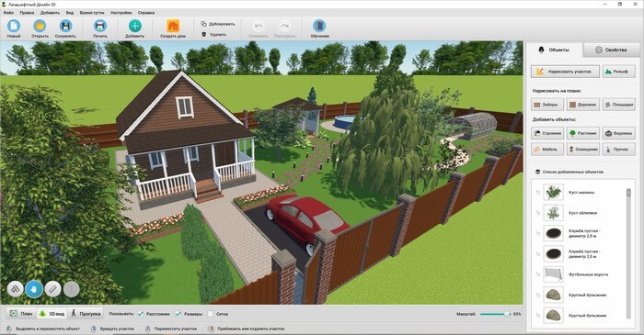Click the Печать printer icon
This screenshot has width=644, height=335.
(x=99, y=27)
